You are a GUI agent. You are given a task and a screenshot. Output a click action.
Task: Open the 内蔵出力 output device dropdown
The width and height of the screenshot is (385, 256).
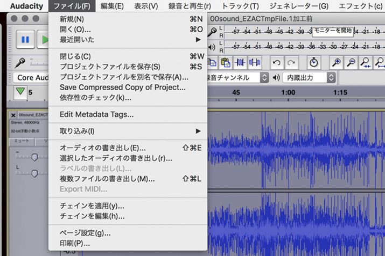[x=309, y=77]
